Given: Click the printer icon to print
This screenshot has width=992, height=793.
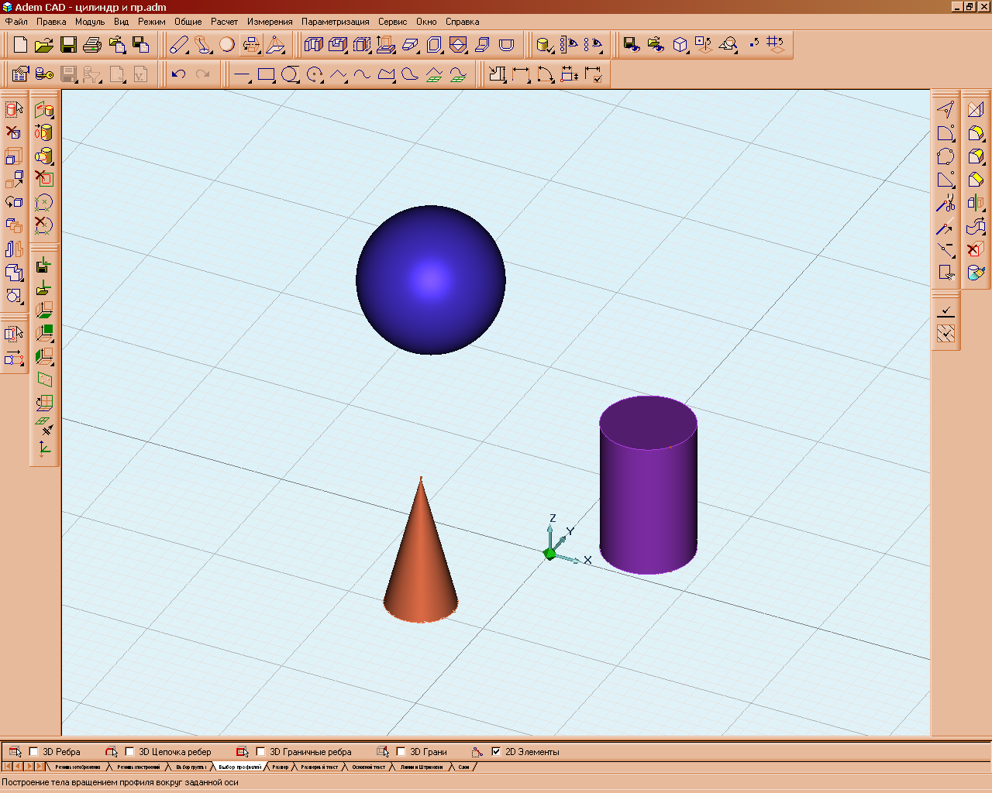Looking at the screenshot, I should point(93,45).
